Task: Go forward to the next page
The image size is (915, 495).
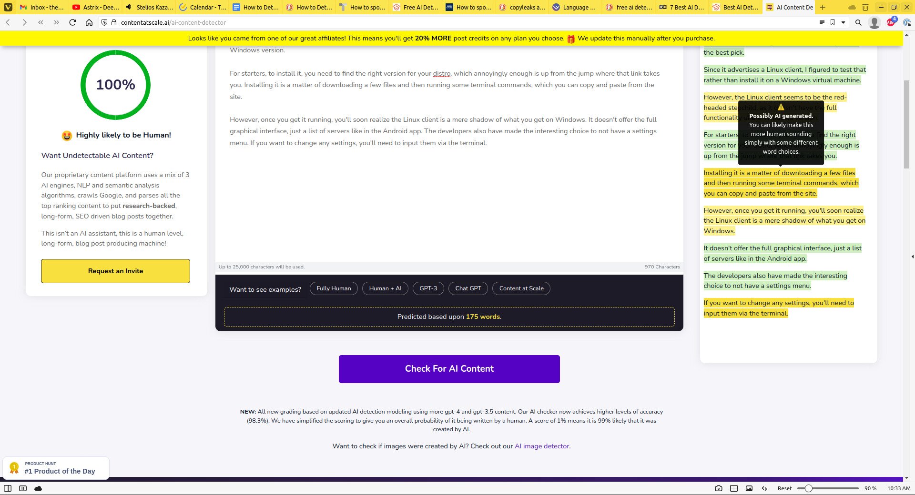Action: pyautogui.click(x=24, y=22)
